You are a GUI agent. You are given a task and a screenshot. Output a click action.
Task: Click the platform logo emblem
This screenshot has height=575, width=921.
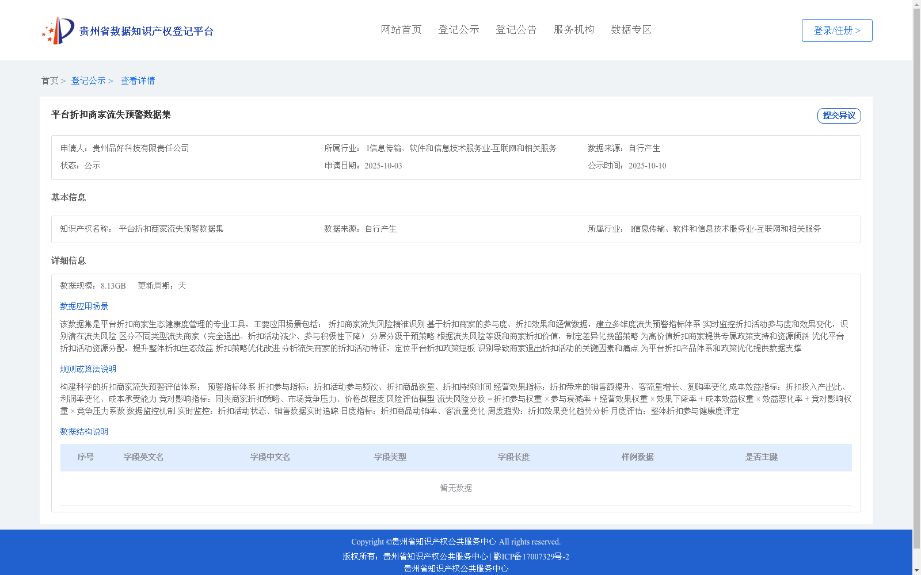point(58,30)
